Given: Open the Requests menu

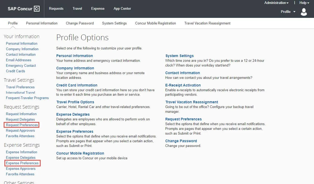Looking at the screenshot, I should (56, 9).
